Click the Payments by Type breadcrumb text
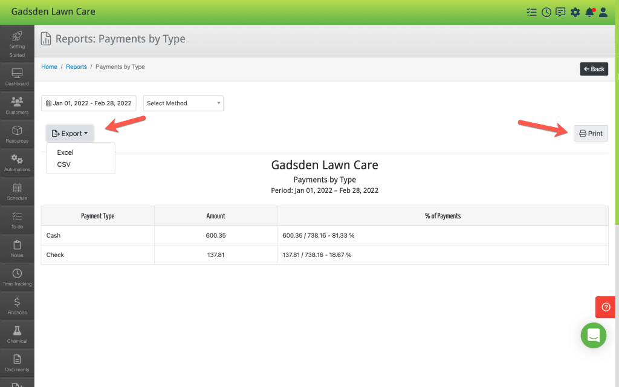The image size is (619, 387). click(x=120, y=67)
